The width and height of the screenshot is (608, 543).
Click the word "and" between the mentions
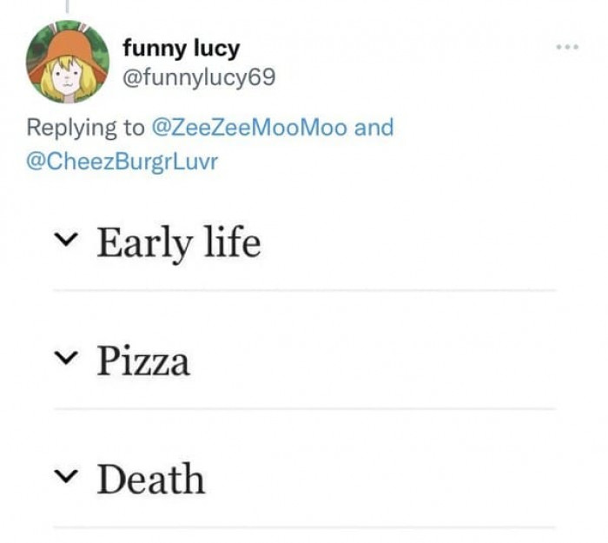tap(374, 128)
